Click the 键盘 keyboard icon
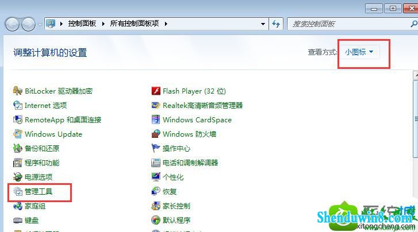 click(x=18, y=221)
